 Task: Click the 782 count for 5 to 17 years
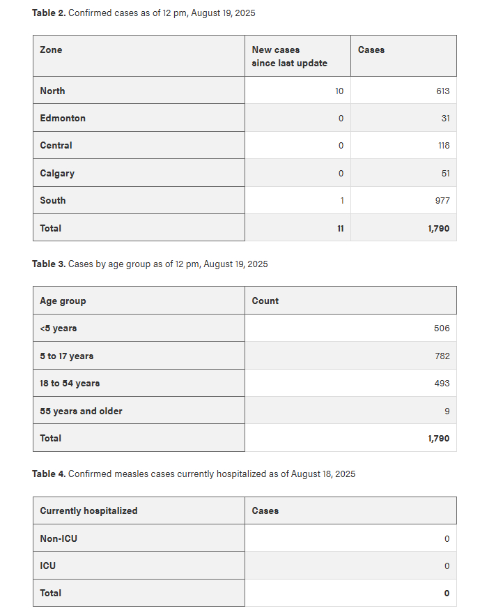click(x=442, y=356)
